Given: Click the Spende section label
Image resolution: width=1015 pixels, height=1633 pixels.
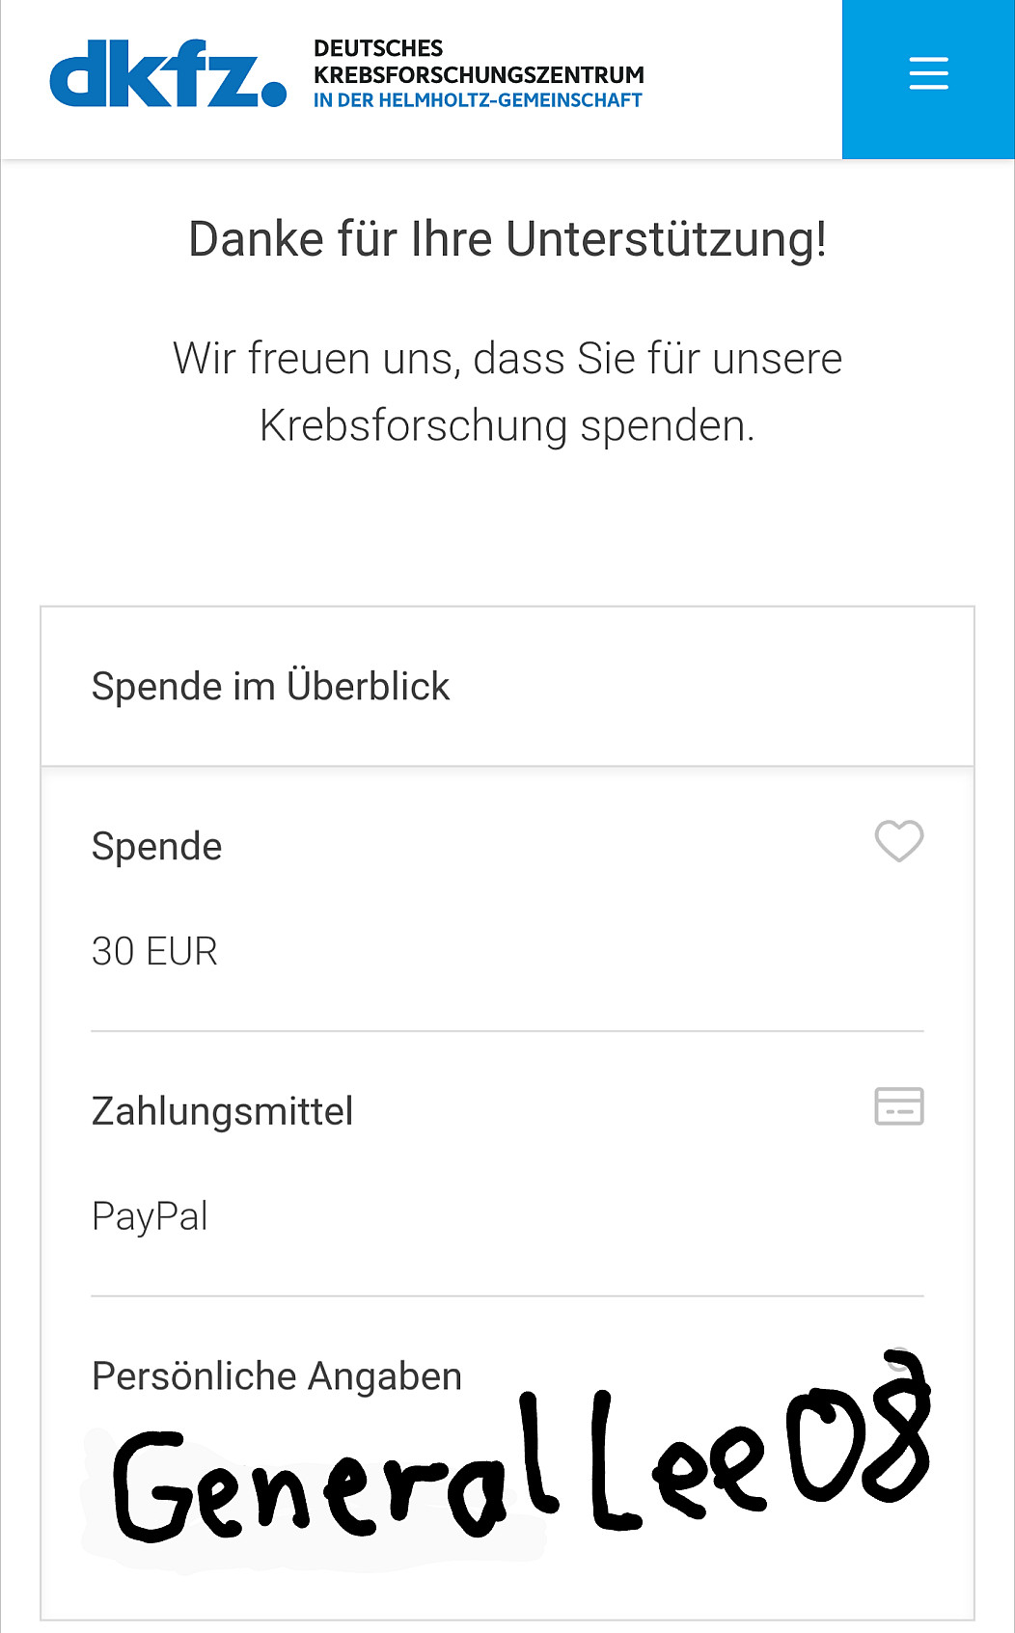Looking at the screenshot, I should [156, 847].
